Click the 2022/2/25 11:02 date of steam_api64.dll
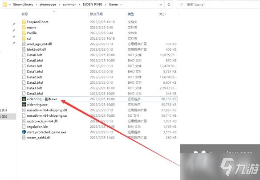 (x=102, y=138)
